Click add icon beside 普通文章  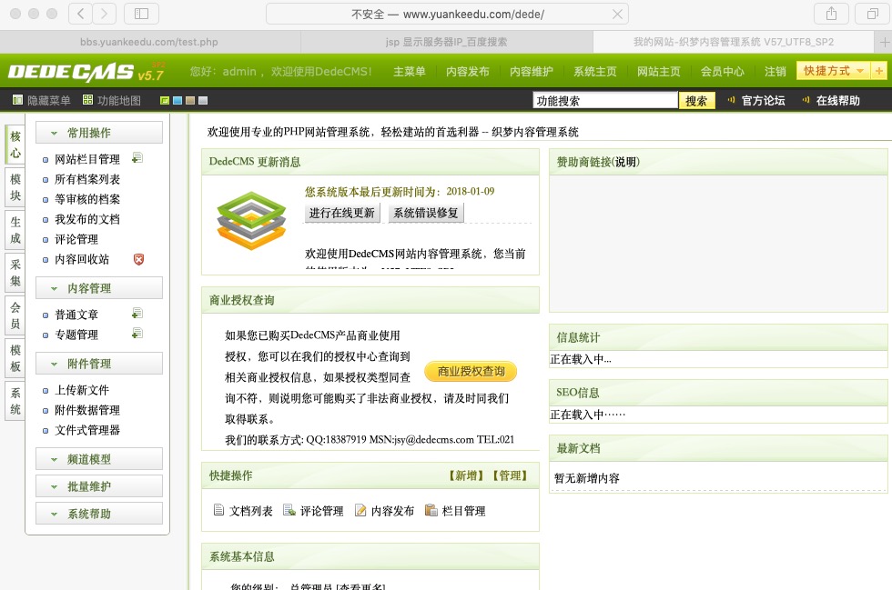(x=137, y=314)
